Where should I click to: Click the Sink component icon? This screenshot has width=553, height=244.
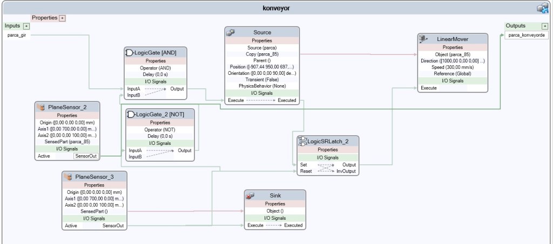coord(249,196)
